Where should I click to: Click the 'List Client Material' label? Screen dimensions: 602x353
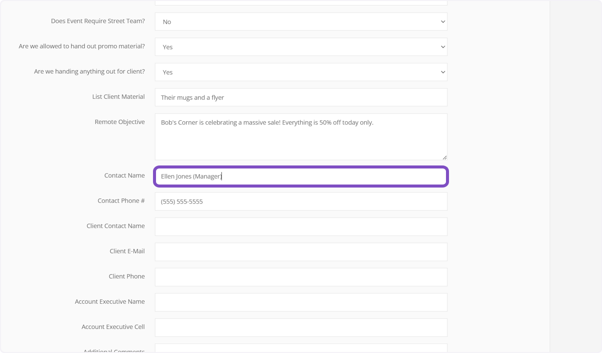click(x=118, y=97)
